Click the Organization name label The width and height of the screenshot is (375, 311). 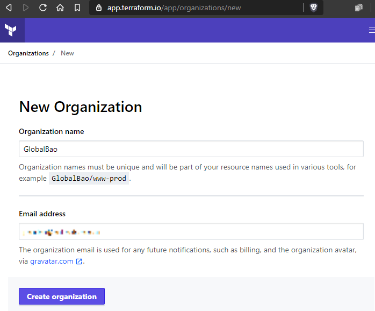52,131
